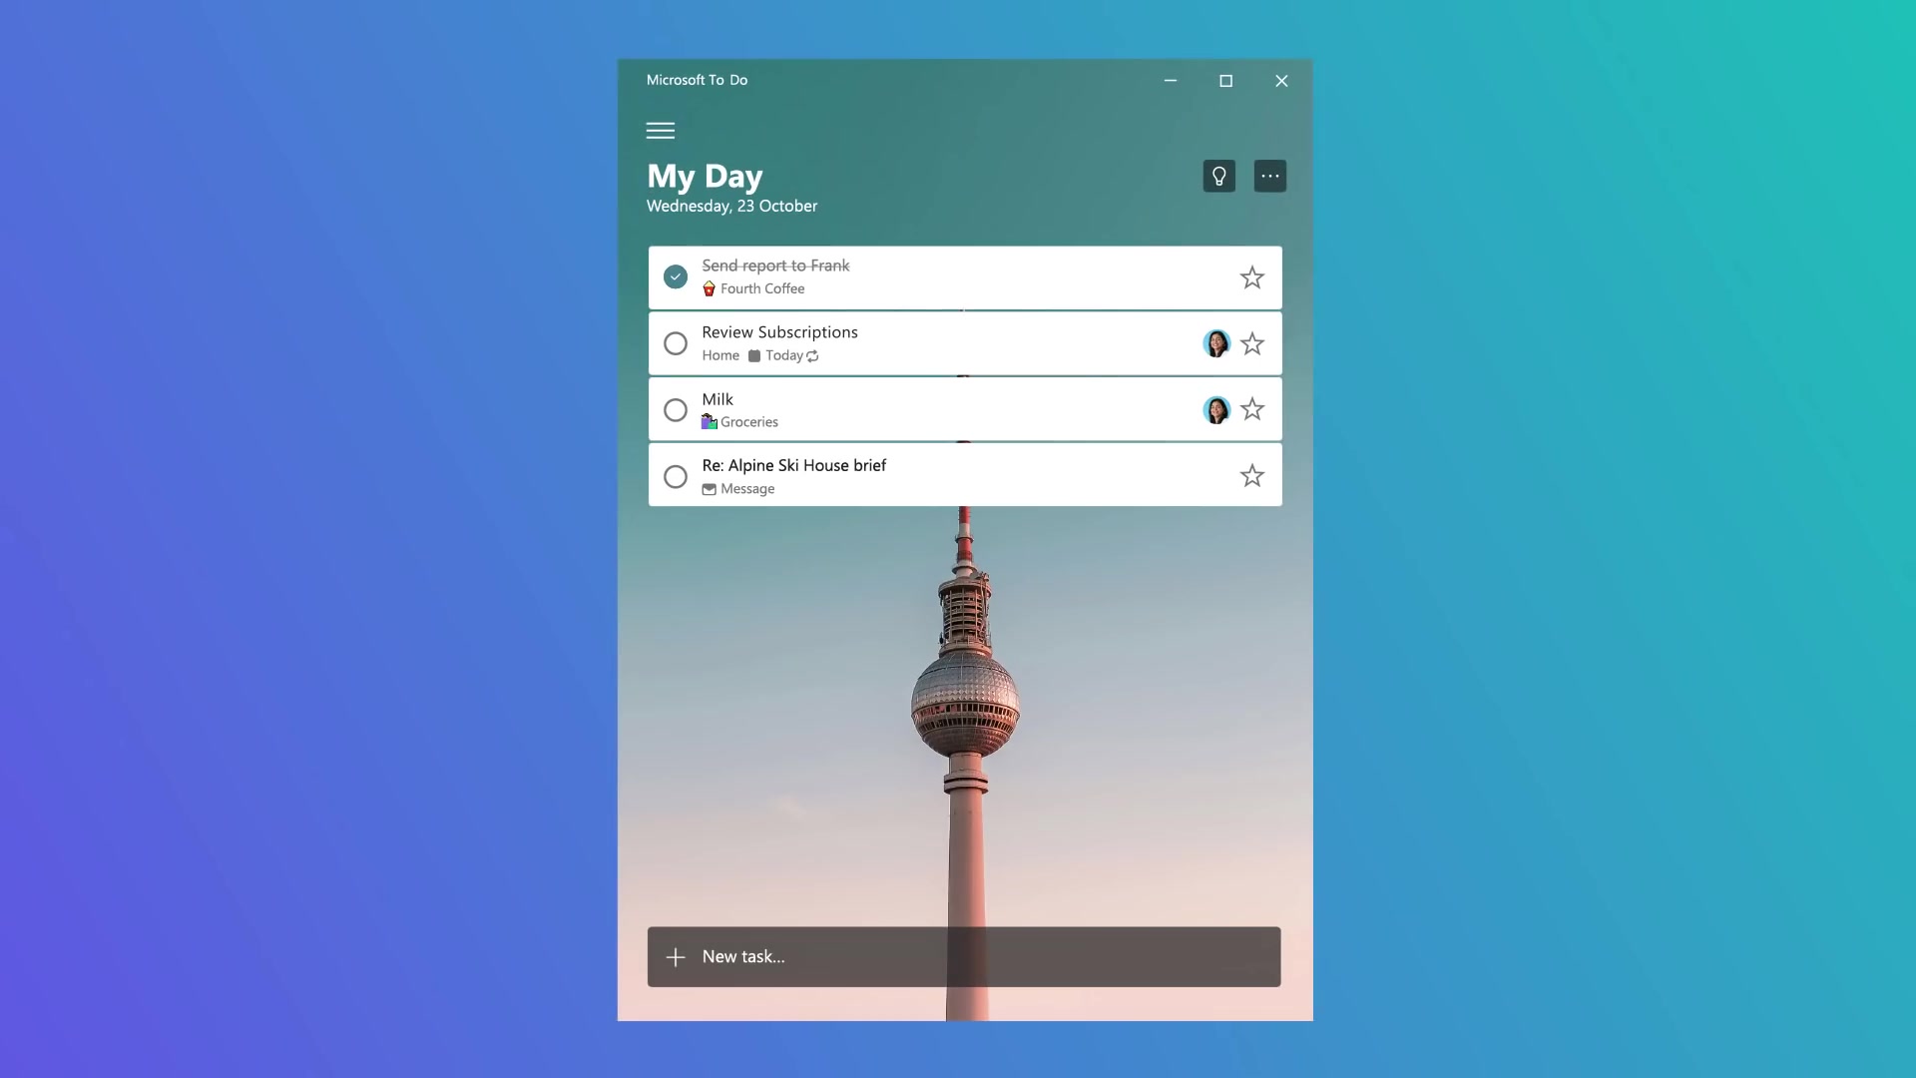Open 'Home' list from Review Subscriptions
1916x1078 pixels.
tap(719, 355)
